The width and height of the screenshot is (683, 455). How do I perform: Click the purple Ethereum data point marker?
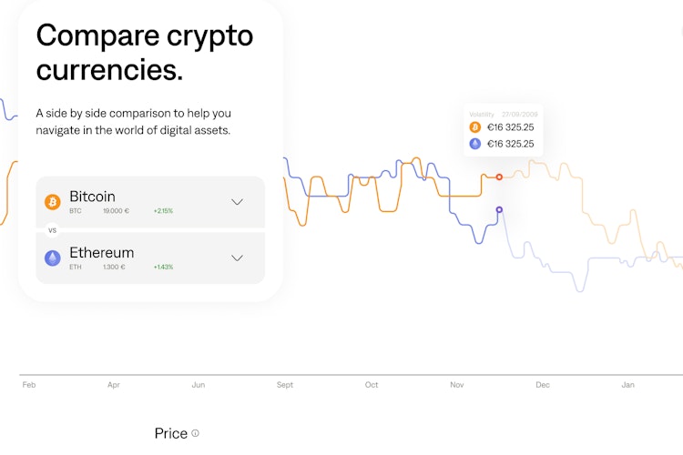pyautogui.click(x=499, y=210)
